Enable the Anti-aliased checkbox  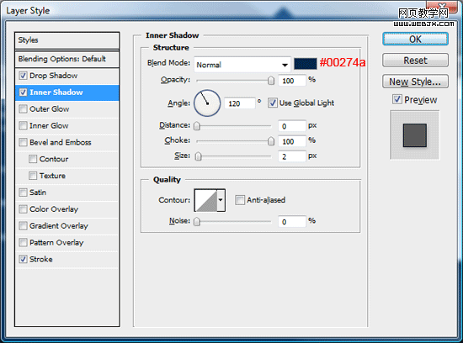coord(240,200)
